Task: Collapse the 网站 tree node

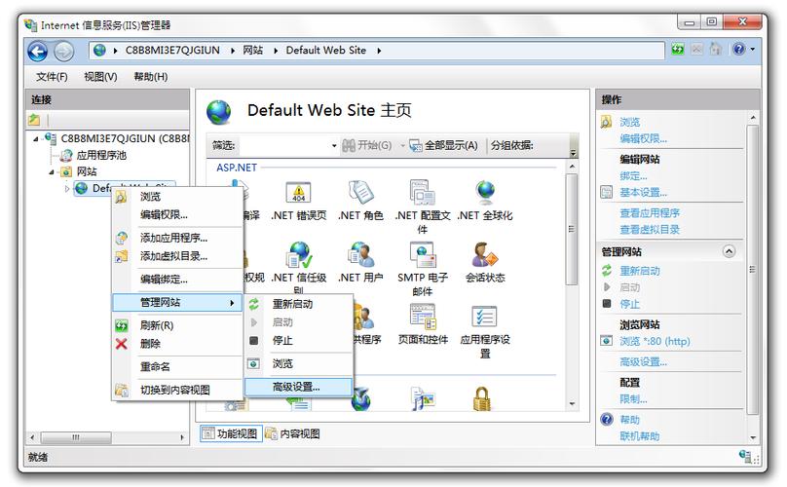Action: tap(52, 172)
